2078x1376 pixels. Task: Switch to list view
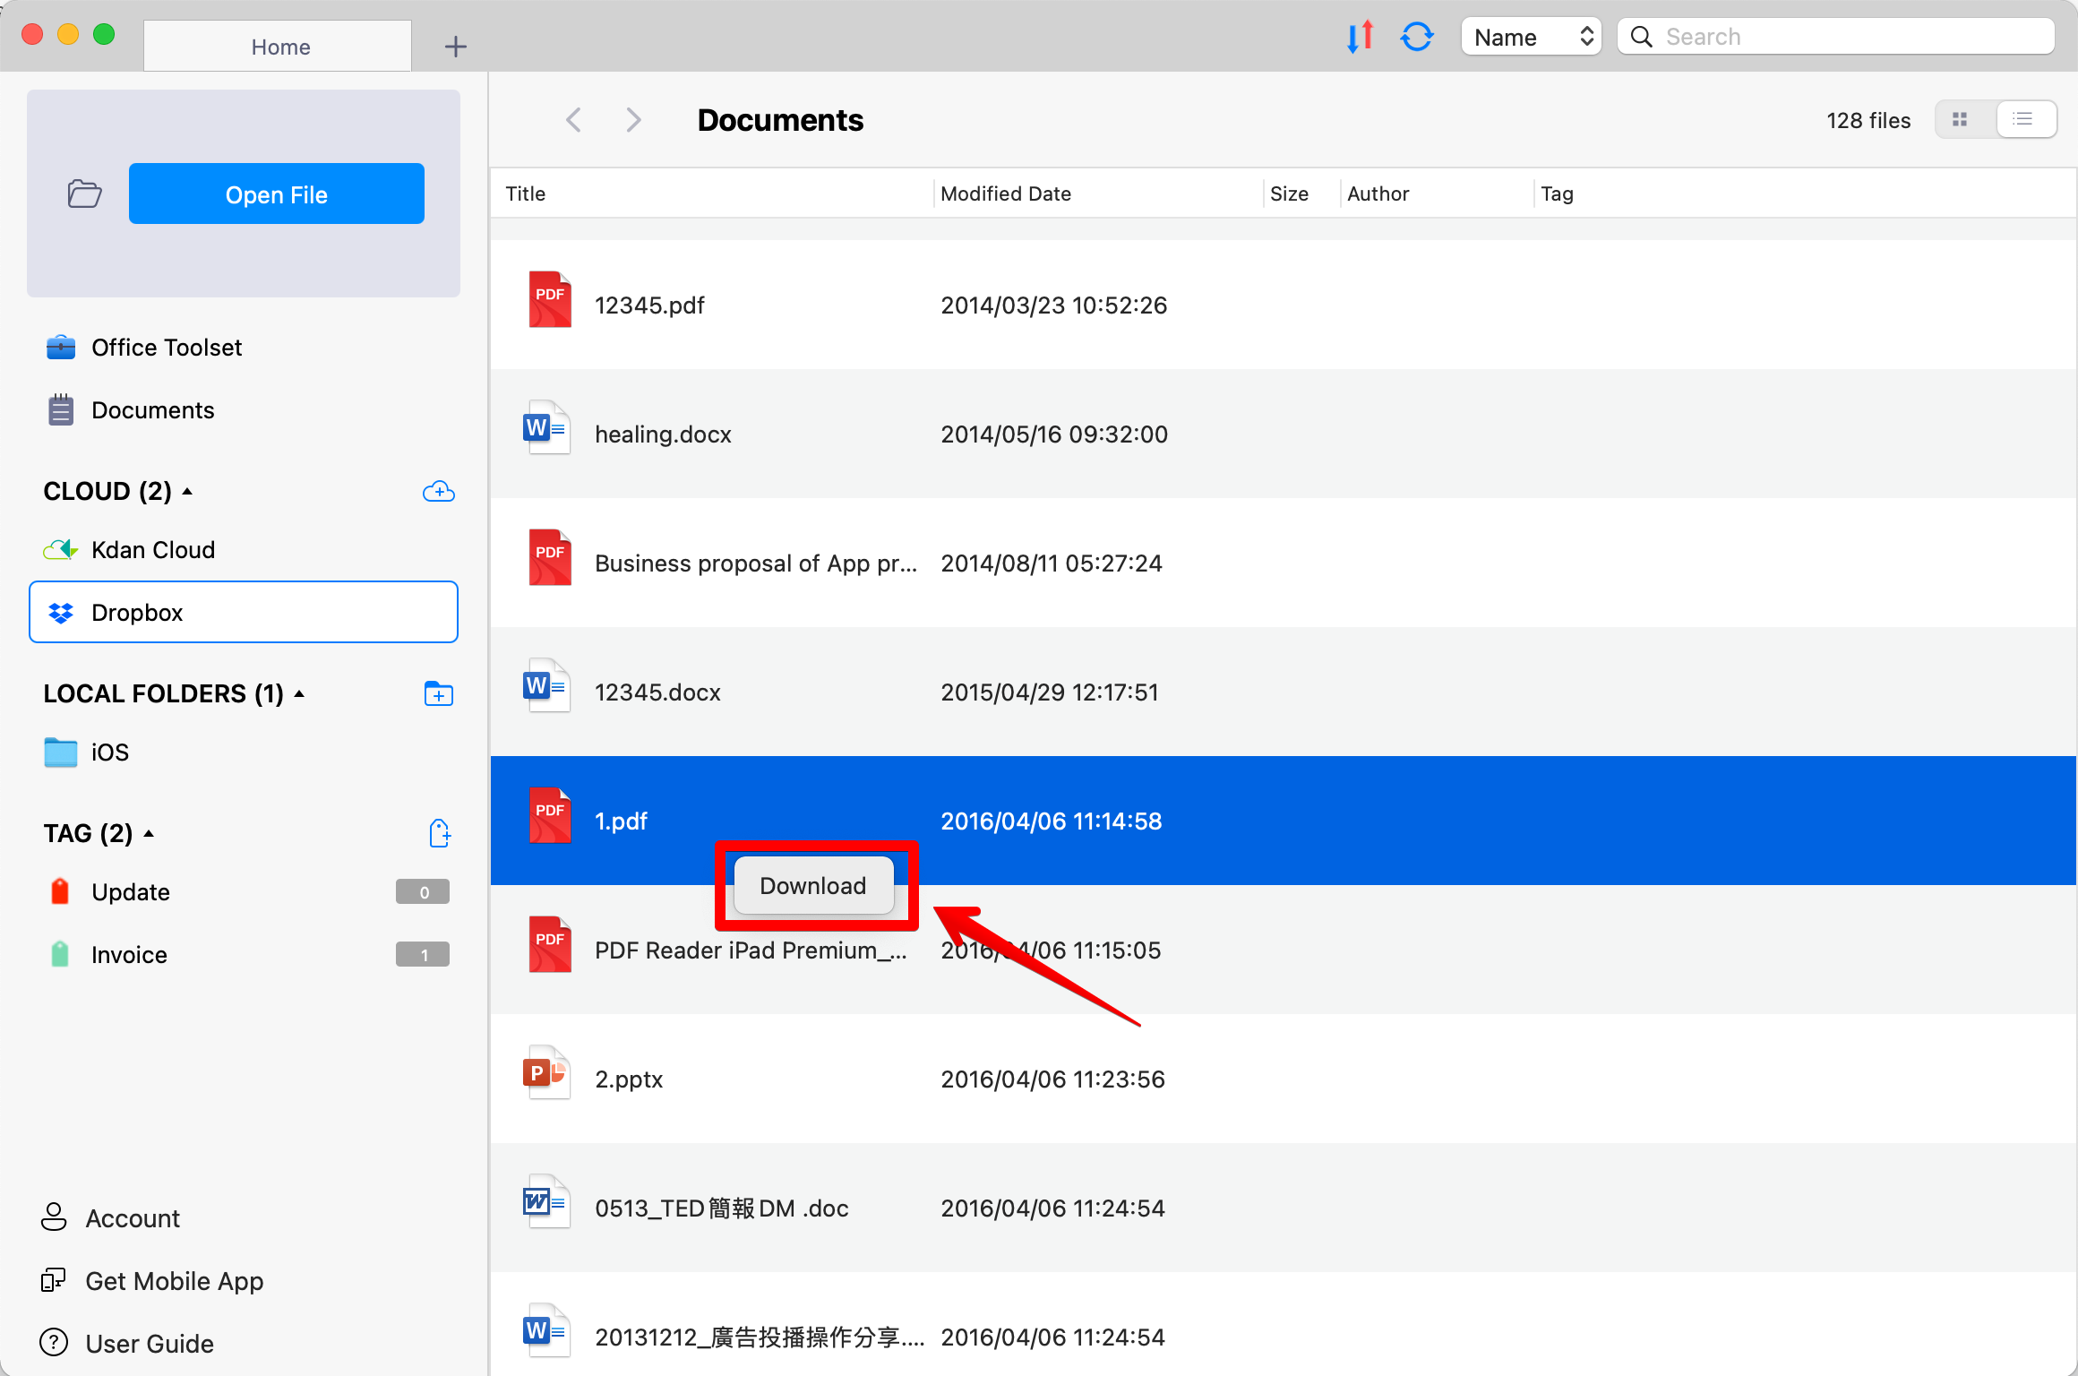(x=2023, y=120)
